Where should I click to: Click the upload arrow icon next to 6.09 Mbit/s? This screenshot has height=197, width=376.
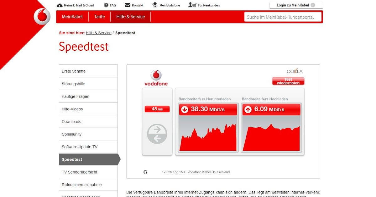pos(248,109)
